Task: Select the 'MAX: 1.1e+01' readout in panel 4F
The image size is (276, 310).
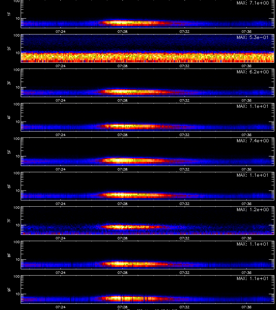Action: click(253, 106)
